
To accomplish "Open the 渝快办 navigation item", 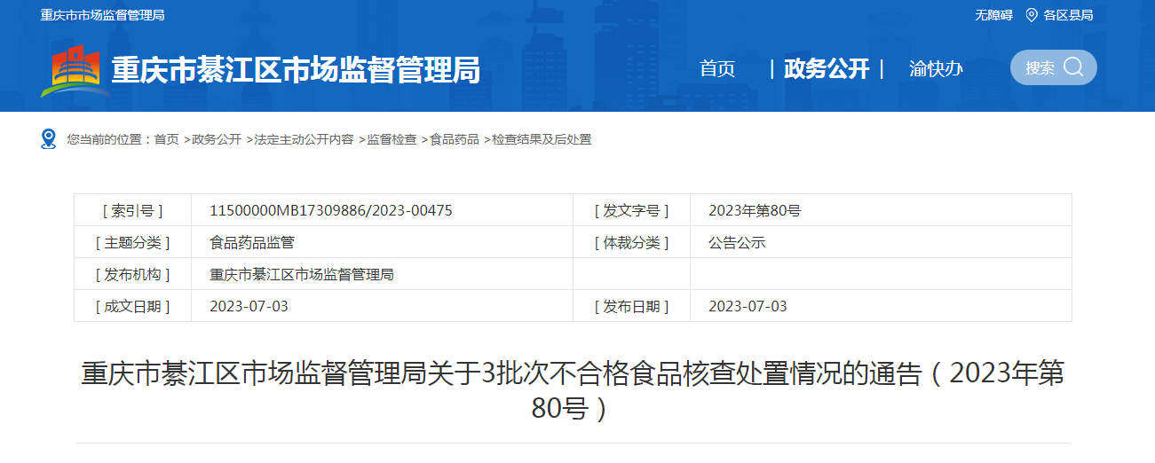I will coord(936,69).
